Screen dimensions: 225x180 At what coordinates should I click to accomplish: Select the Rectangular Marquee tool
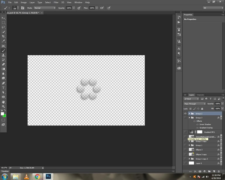point(3,23)
